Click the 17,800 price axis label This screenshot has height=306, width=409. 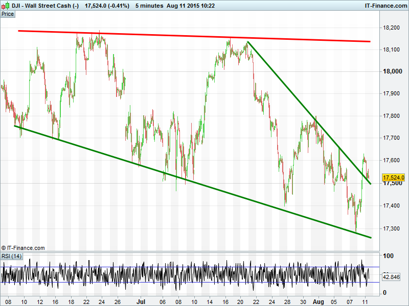391,116
